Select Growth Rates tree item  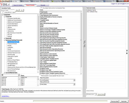coord(11,66)
